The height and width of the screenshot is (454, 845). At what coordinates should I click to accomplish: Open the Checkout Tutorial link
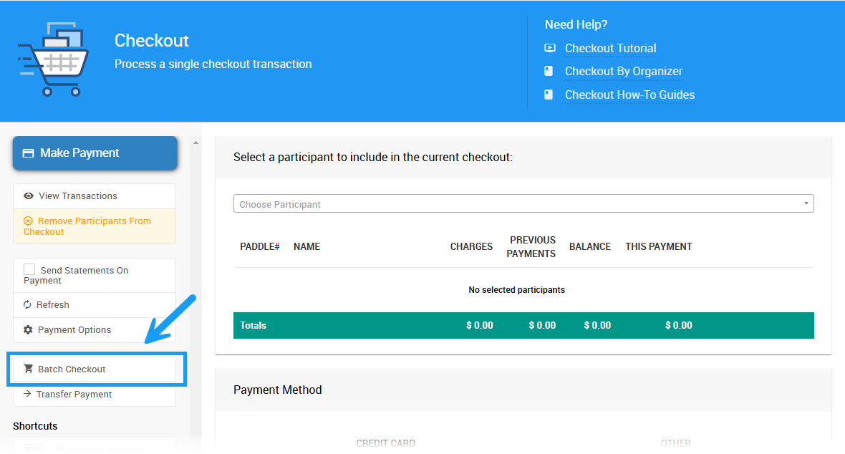(610, 49)
